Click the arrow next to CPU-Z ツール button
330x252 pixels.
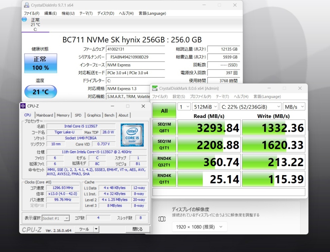[x=96, y=229]
